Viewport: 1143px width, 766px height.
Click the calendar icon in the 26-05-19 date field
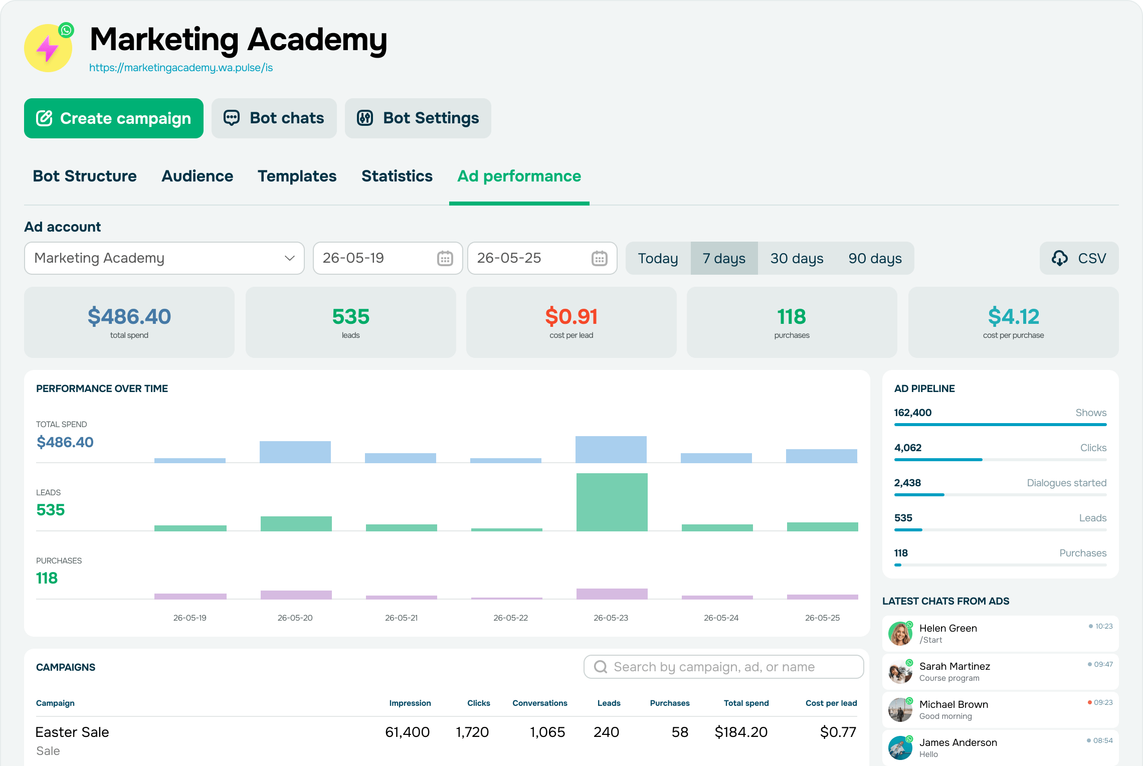(x=445, y=258)
